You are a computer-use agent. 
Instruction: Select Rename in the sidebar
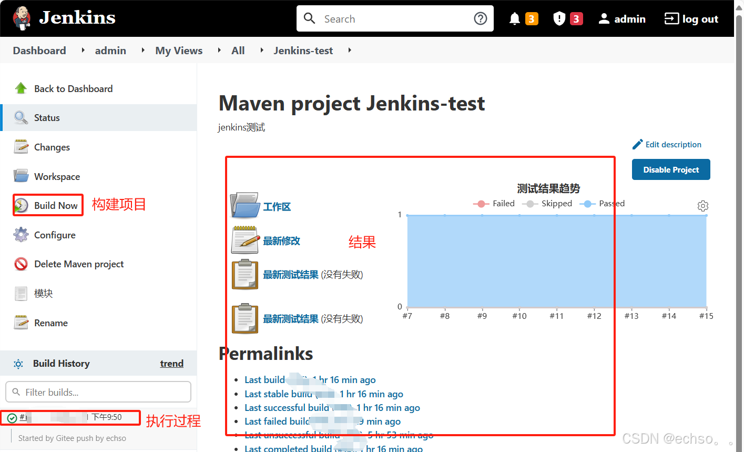tap(51, 323)
